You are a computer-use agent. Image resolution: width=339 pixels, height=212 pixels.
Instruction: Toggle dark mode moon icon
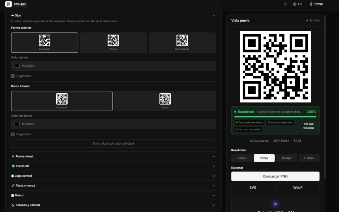coord(286,4)
